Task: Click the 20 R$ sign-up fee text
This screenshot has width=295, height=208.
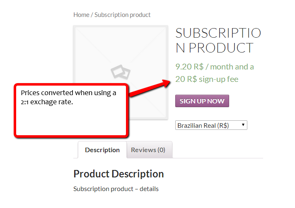Action: tap(207, 79)
